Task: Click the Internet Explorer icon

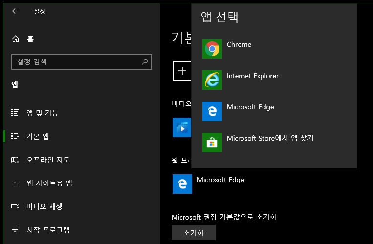Action: [x=212, y=80]
